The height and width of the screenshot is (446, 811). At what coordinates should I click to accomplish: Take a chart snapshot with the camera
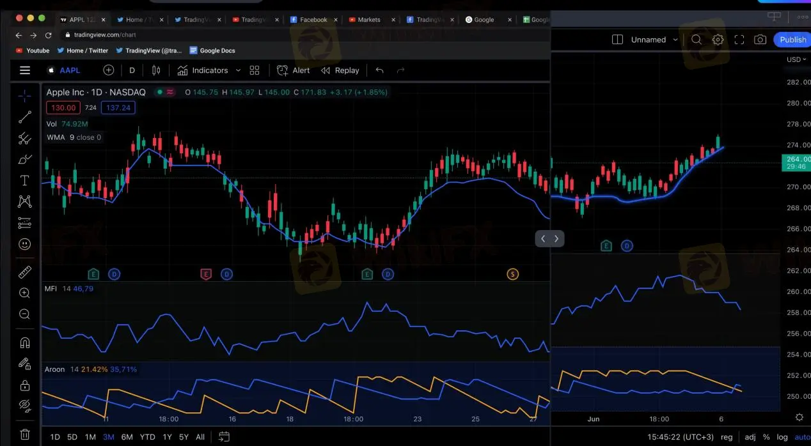pos(760,40)
